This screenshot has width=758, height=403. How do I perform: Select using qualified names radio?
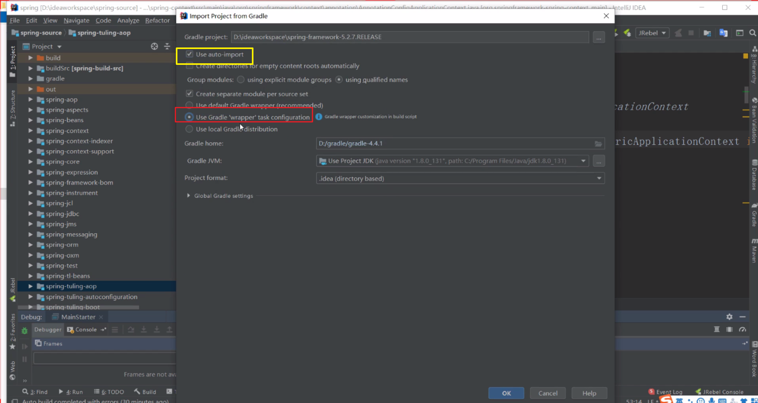click(x=339, y=79)
